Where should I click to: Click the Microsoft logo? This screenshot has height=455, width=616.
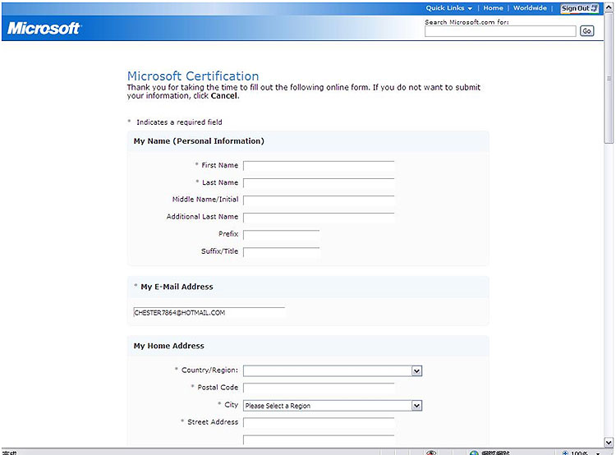point(44,28)
